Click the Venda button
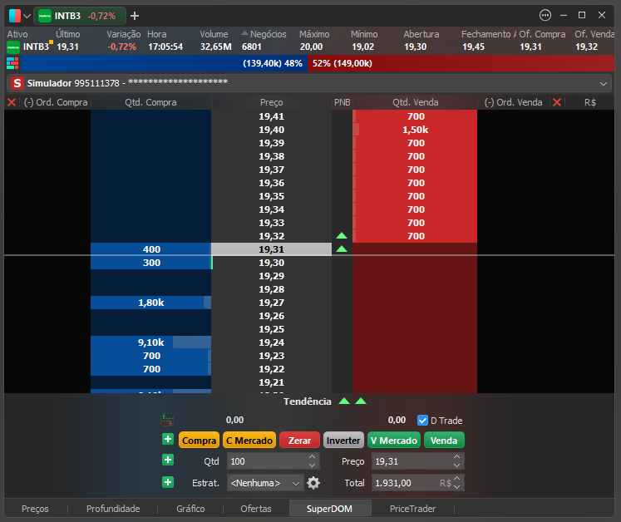 [x=444, y=441]
